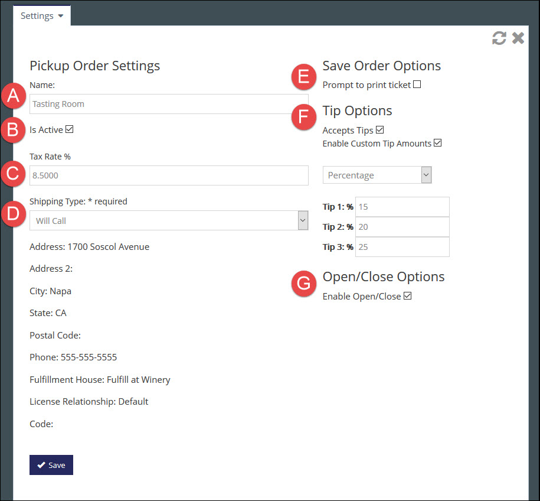This screenshot has width=540, height=501.
Task: Enable Prompt to print ticket
Action: (417, 84)
